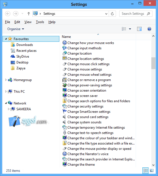Click the Search Settings input box
This screenshot has height=176, width=158.
tap(136, 14)
